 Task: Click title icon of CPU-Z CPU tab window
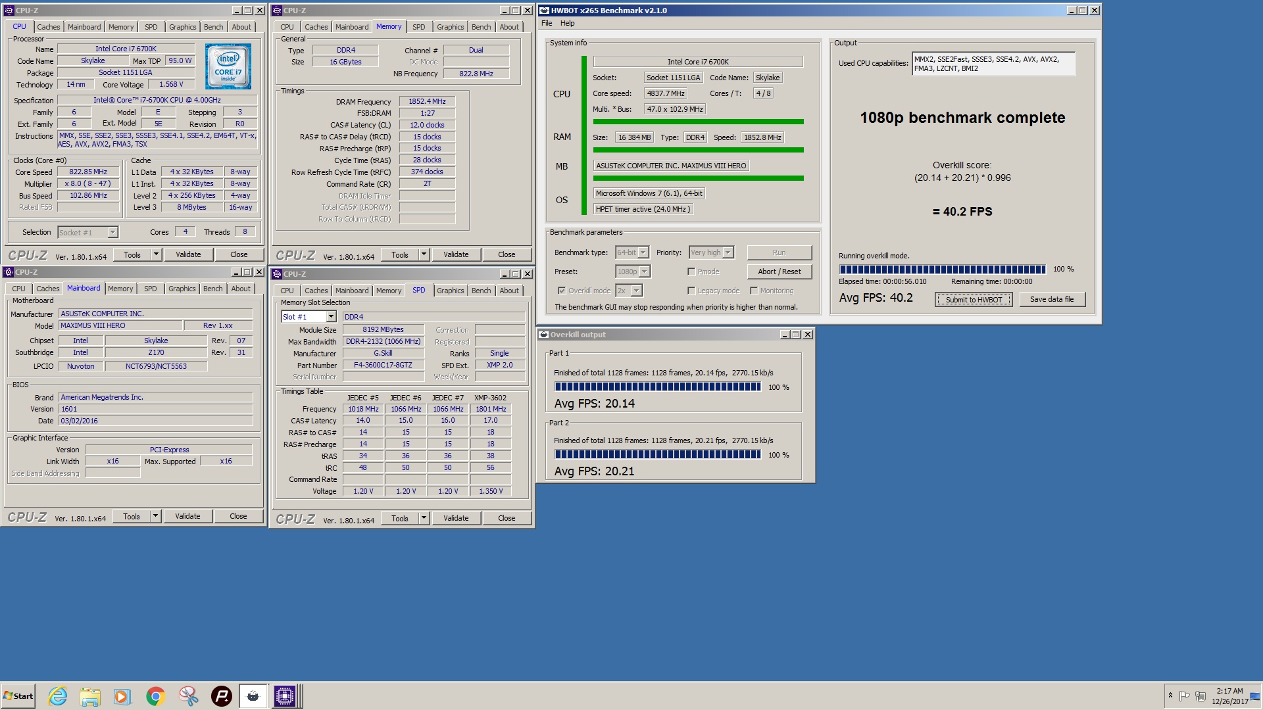(9, 11)
